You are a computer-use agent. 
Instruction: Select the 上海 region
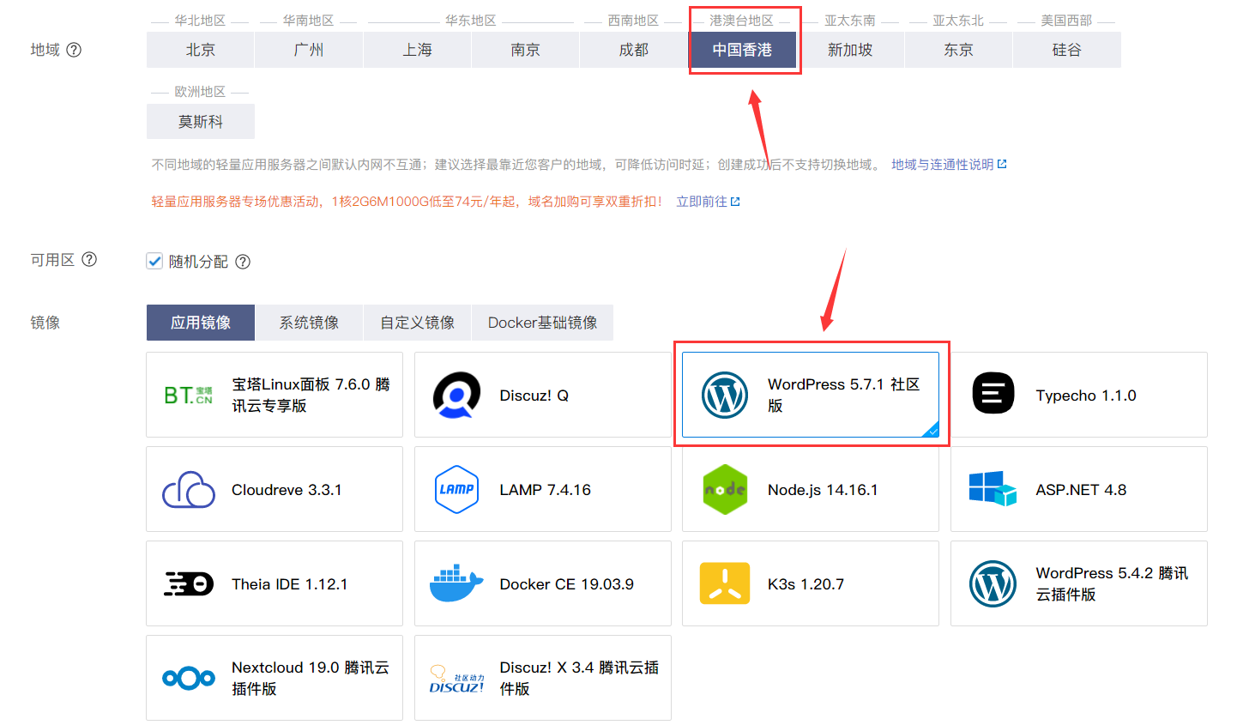pos(417,50)
